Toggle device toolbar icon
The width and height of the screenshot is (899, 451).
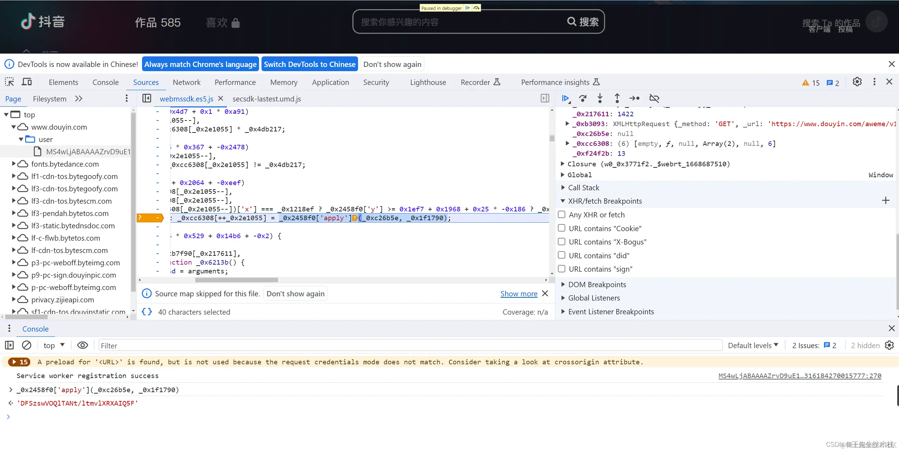point(27,82)
